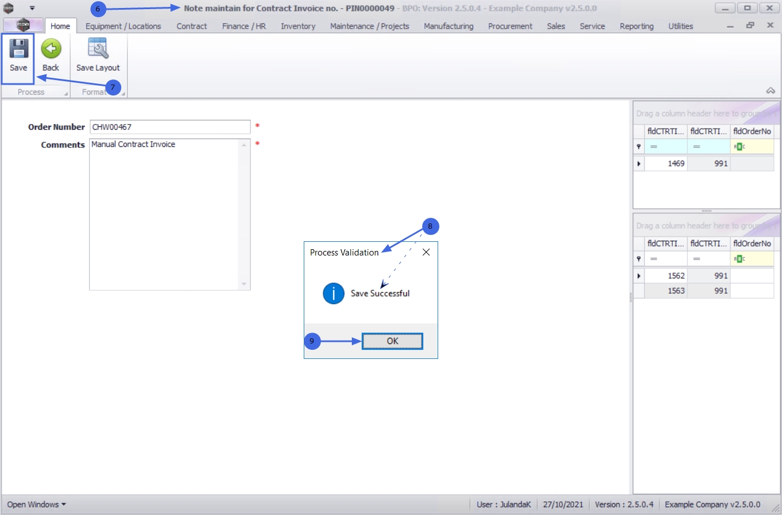
Task: Click the Comments scrollbar up arrow
Action: tap(244, 145)
